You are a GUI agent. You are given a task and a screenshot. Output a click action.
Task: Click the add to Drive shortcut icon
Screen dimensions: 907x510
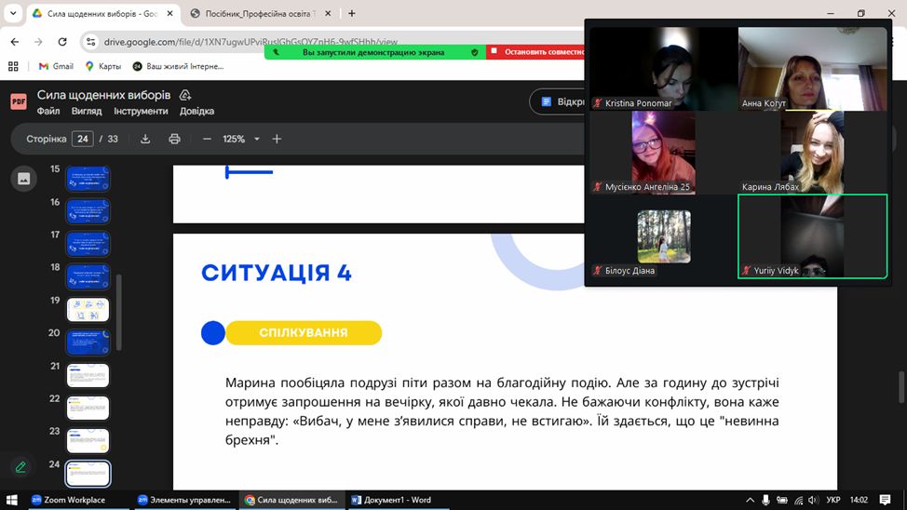click(185, 95)
